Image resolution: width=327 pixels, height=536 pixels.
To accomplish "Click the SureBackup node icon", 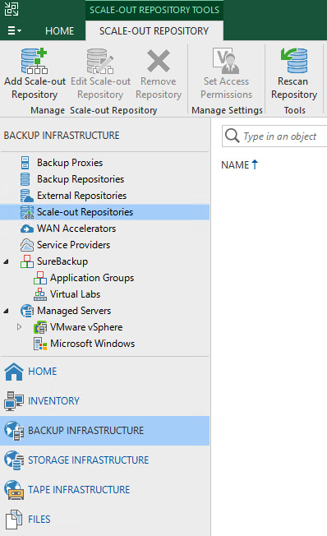I will tap(27, 261).
